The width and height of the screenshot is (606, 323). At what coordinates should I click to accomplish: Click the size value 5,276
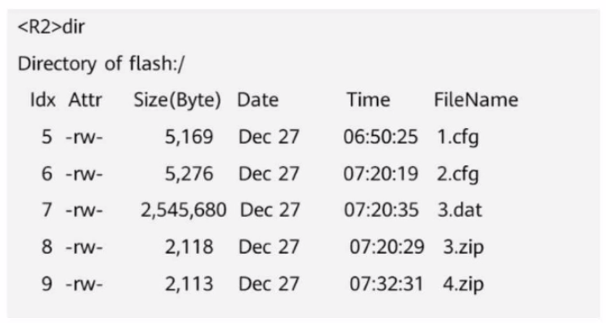(x=189, y=174)
